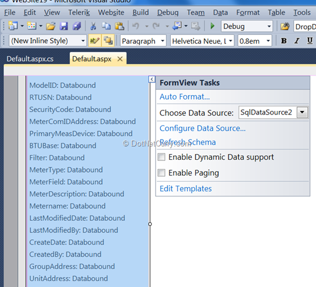Save the file with Save icon
Screen dimensions: 316x287
[x=64, y=26]
